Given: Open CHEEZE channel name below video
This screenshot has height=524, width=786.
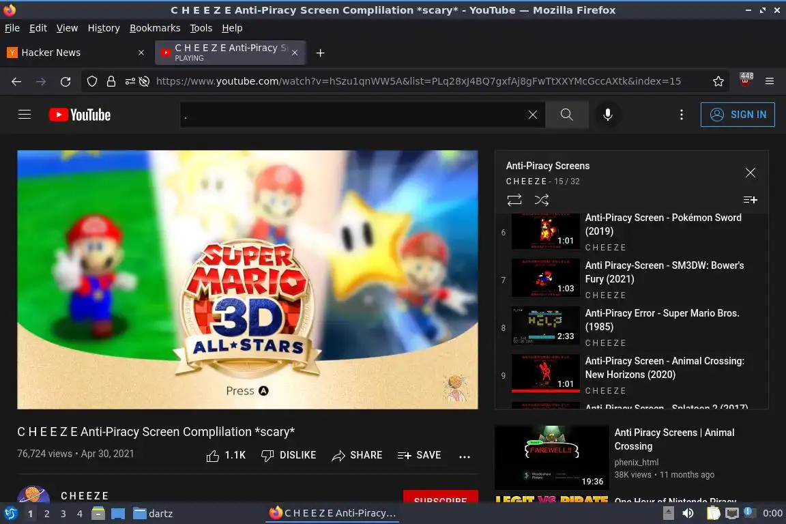Looking at the screenshot, I should [84, 496].
